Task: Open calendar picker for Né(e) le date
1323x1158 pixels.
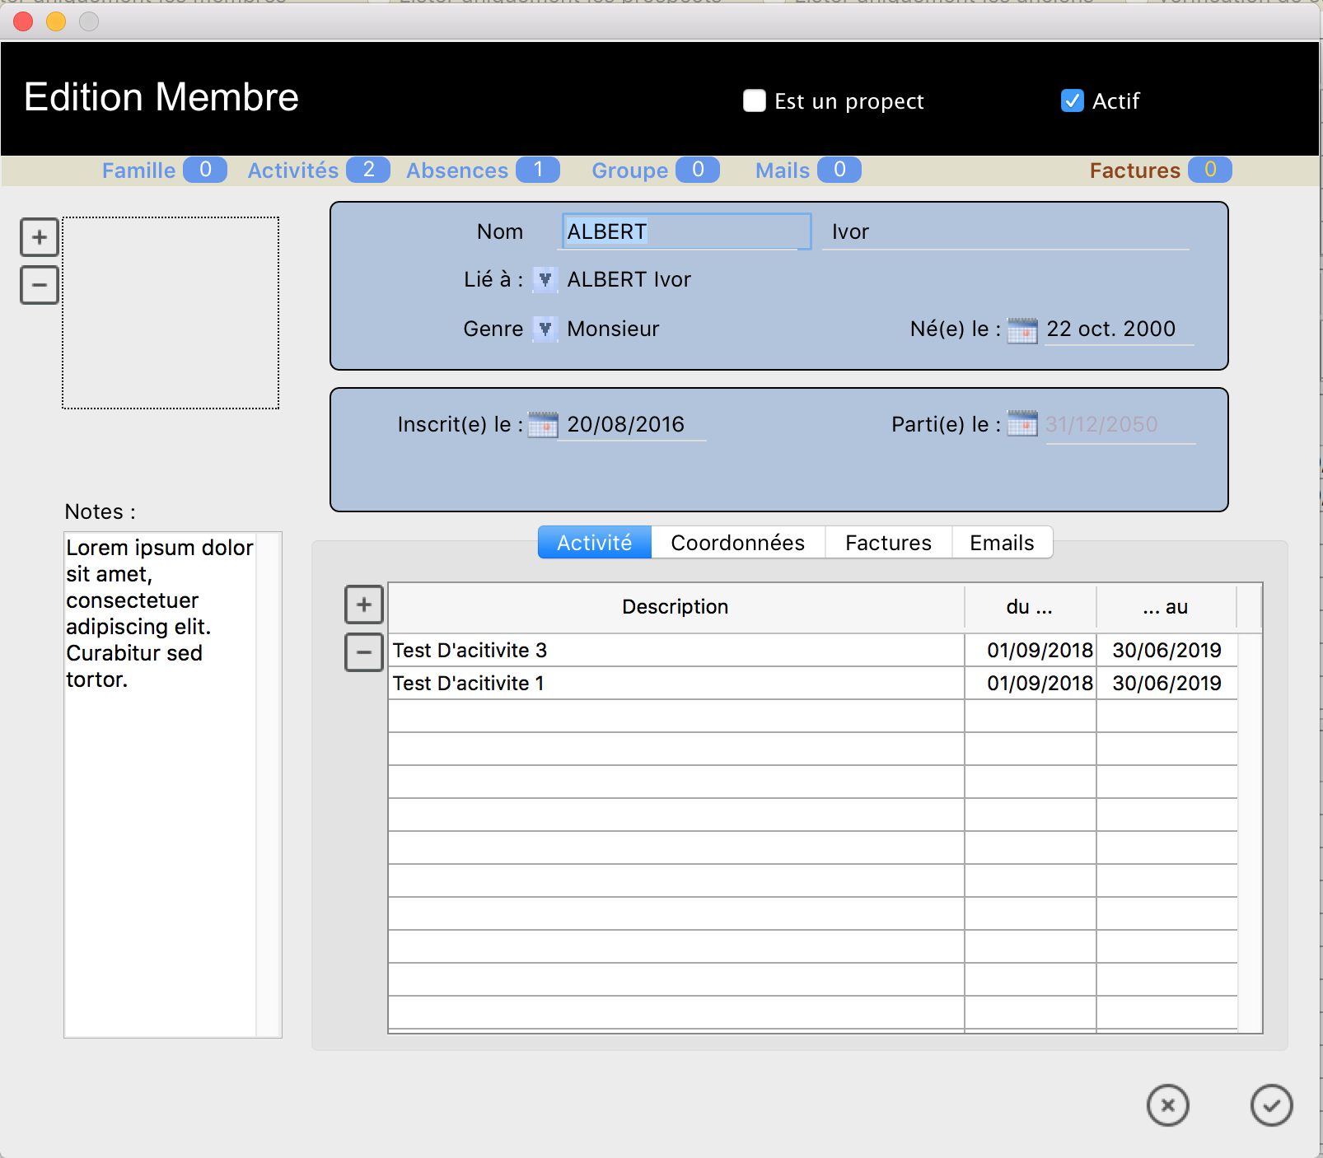Action: pyautogui.click(x=1022, y=329)
